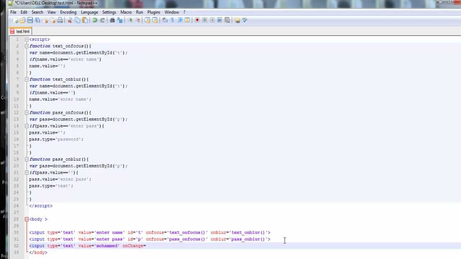Collapse text_onfocus function fold on line 2
This screenshot has width=461, height=259.
(27, 46)
